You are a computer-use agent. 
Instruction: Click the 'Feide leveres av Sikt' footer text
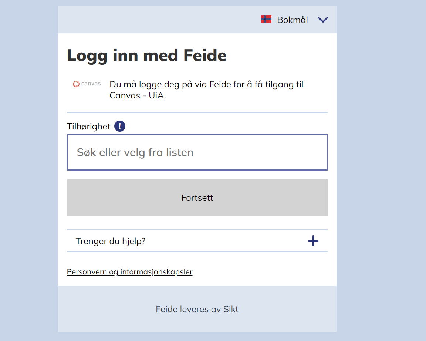click(x=197, y=309)
